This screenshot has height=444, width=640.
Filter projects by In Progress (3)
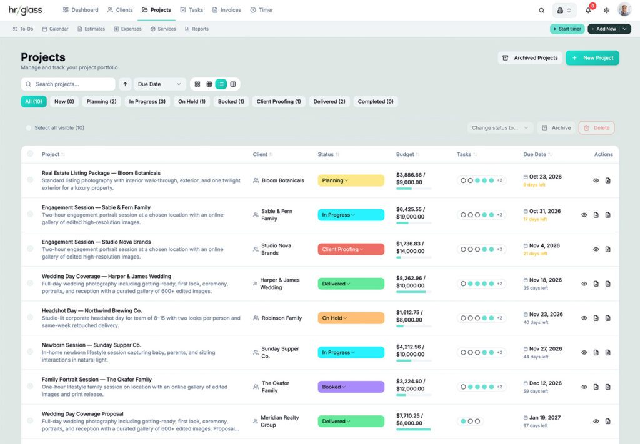(147, 102)
